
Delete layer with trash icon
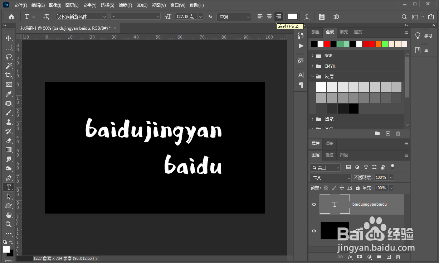point(398,257)
